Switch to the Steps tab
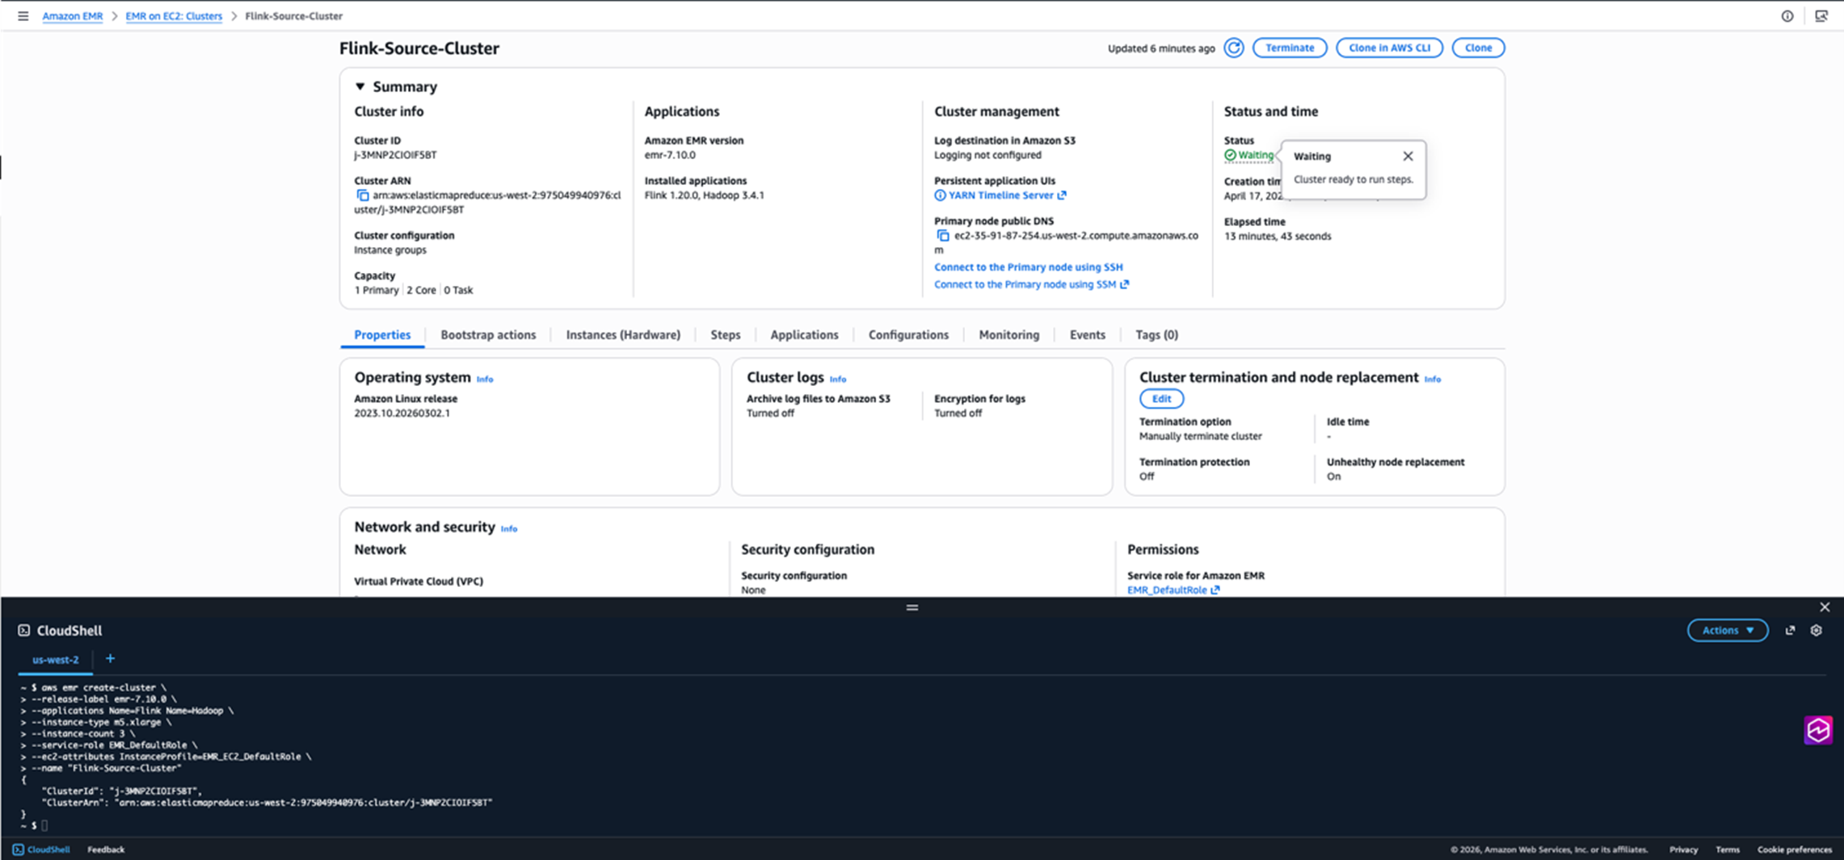The height and width of the screenshot is (860, 1844). pos(725,334)
